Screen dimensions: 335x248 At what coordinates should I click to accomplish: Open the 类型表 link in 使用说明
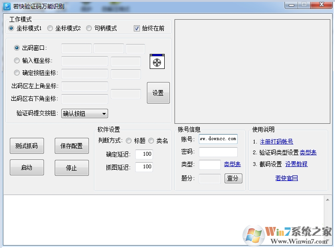coord(308,152)
